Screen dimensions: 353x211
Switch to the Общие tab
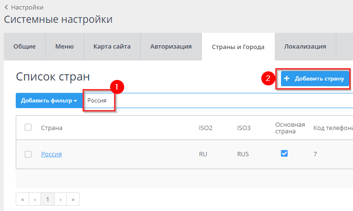coord(24,47)
